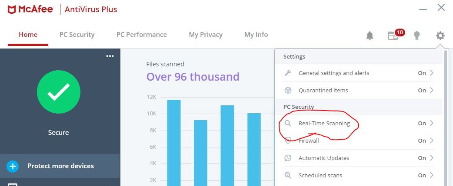
Task: Expand the Firewall chevron
Action: pyautogui.click(x=431, y=140)
